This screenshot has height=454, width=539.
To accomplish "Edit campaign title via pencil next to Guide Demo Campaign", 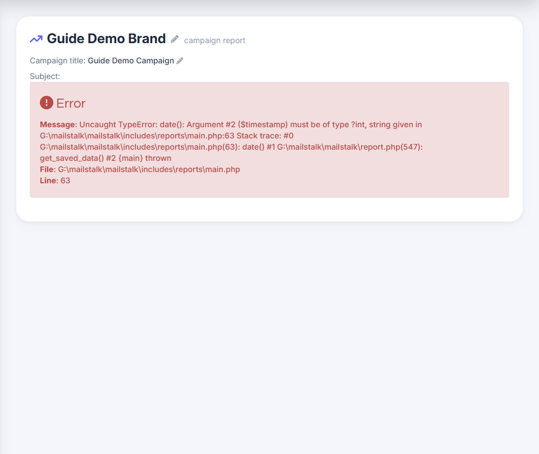I will pos(180,61).
